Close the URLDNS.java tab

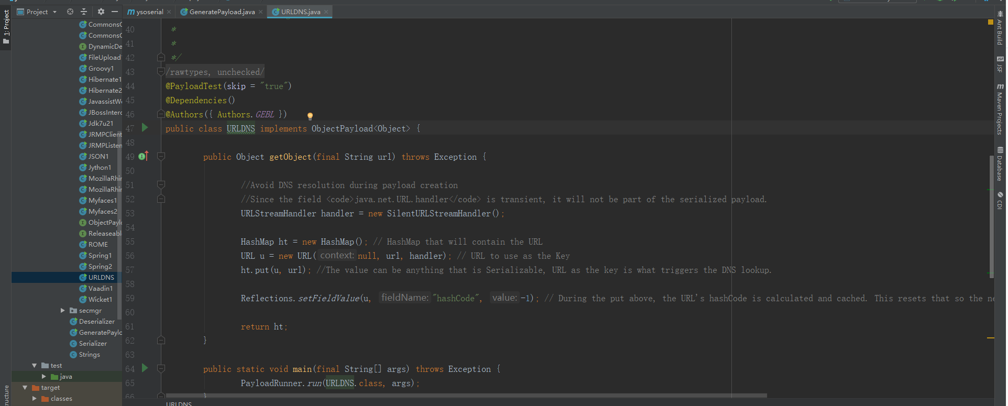pos(326,12)
